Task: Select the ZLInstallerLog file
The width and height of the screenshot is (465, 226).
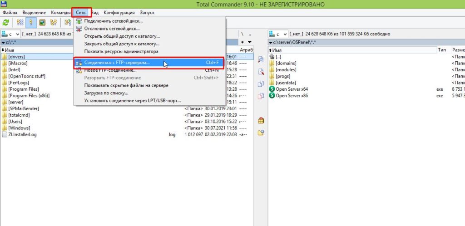Action: (23, 135)
